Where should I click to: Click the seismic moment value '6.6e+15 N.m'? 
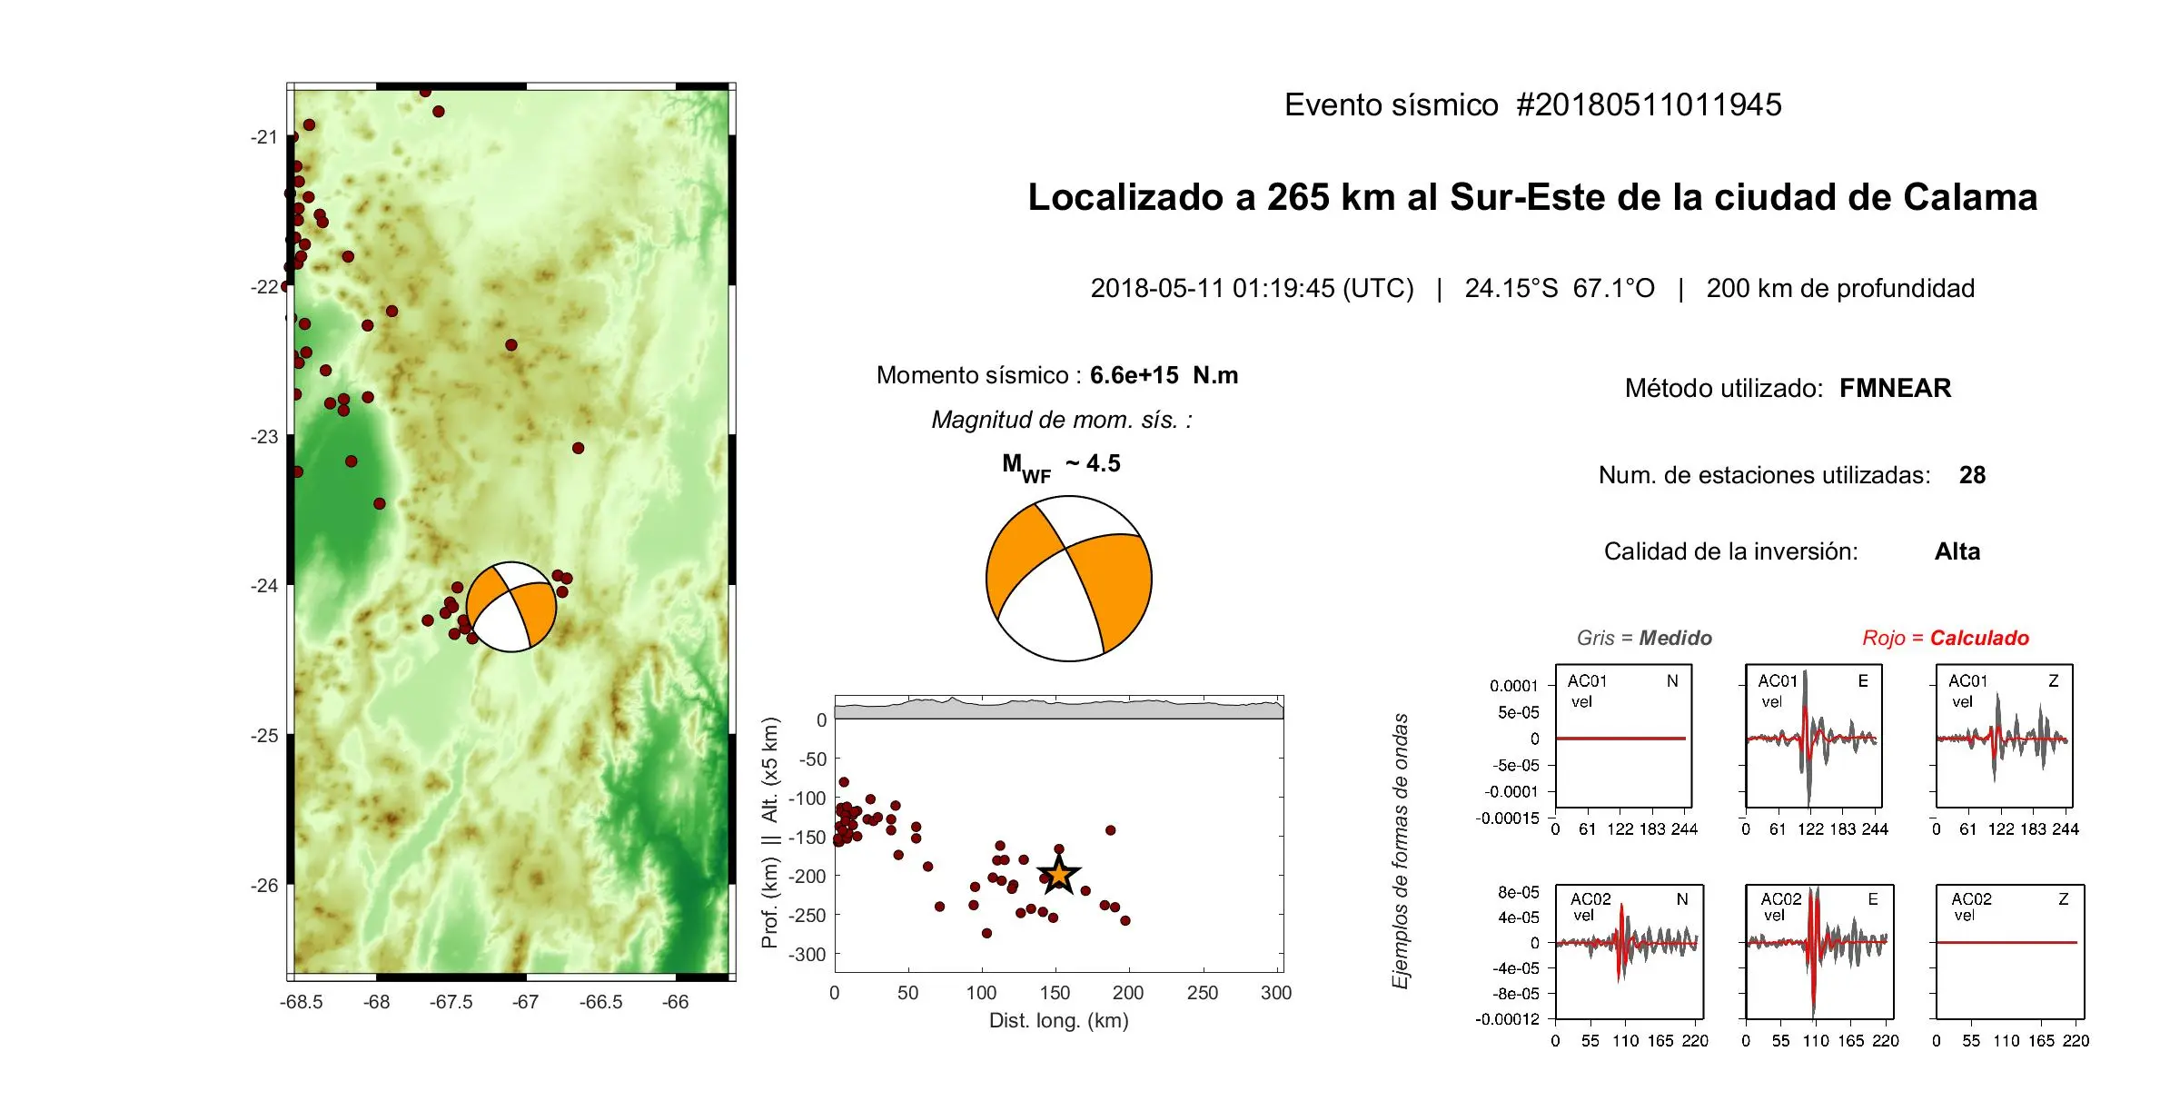[1164, 375]
